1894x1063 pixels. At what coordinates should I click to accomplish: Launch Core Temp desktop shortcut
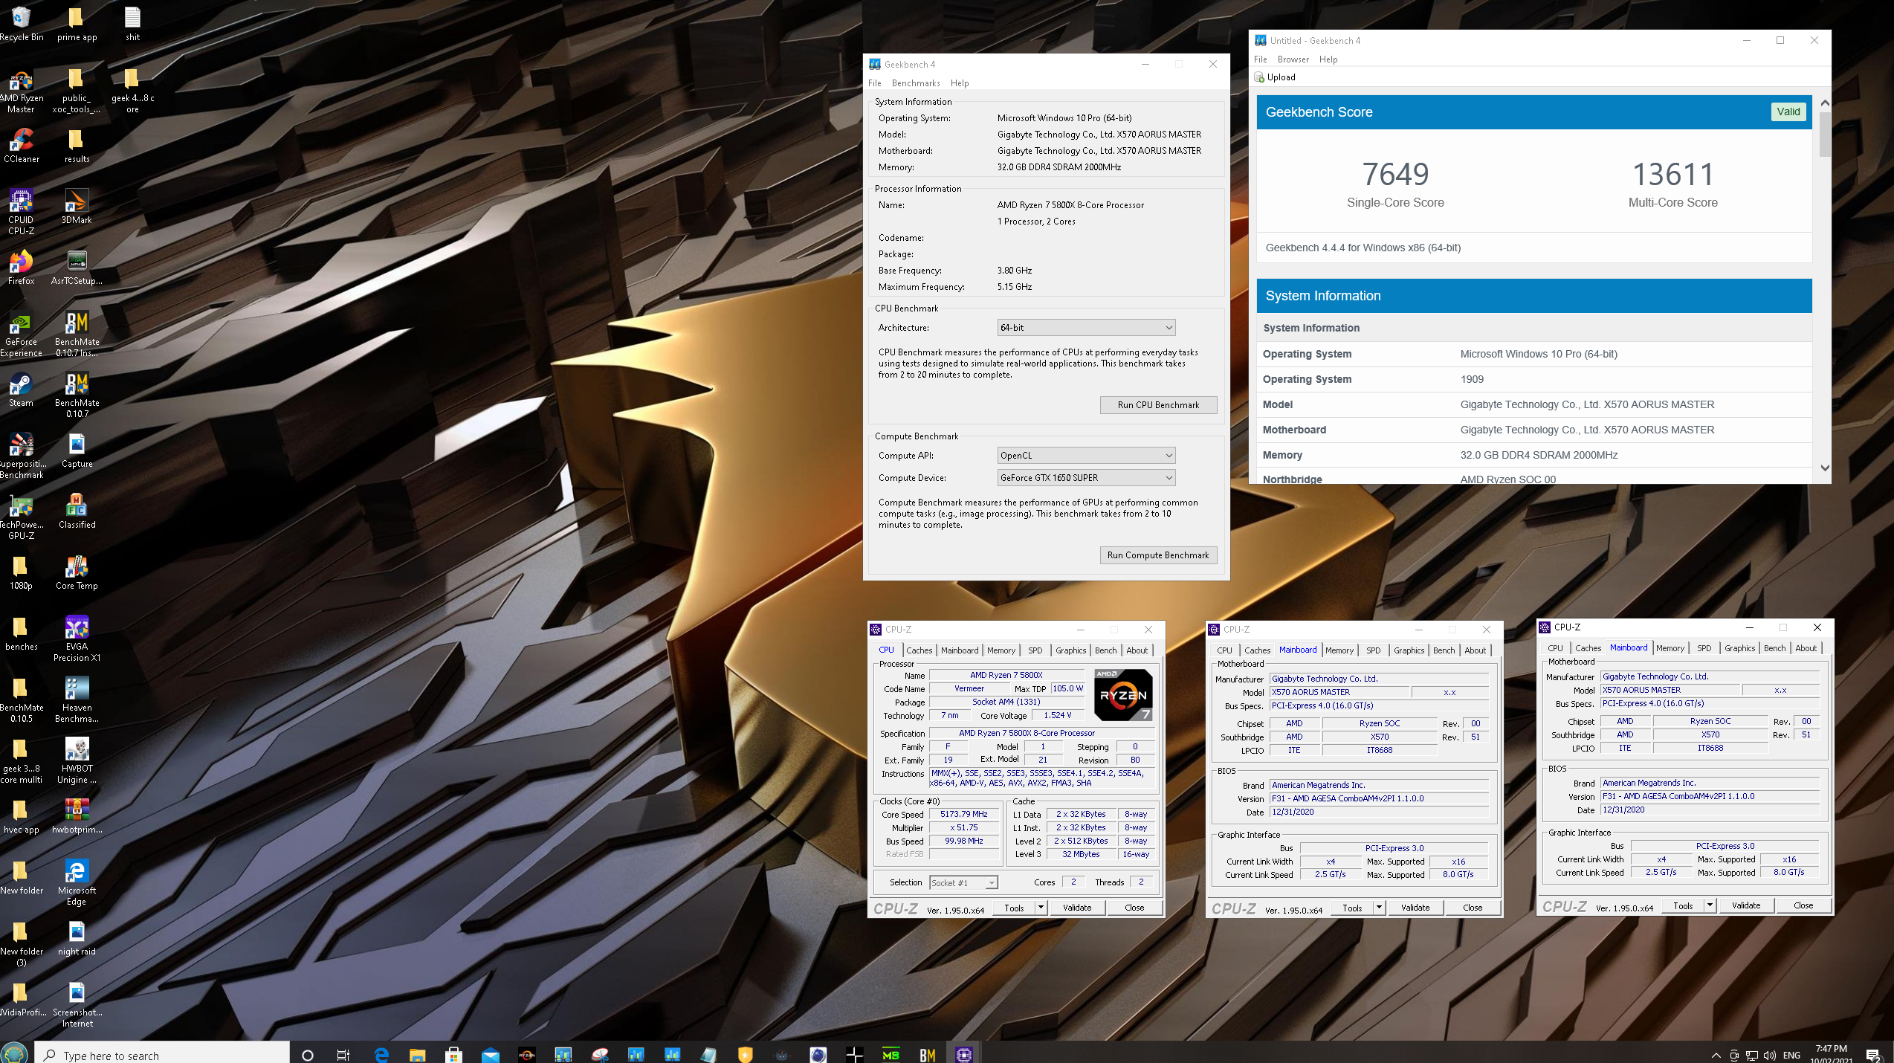point(77,572)
